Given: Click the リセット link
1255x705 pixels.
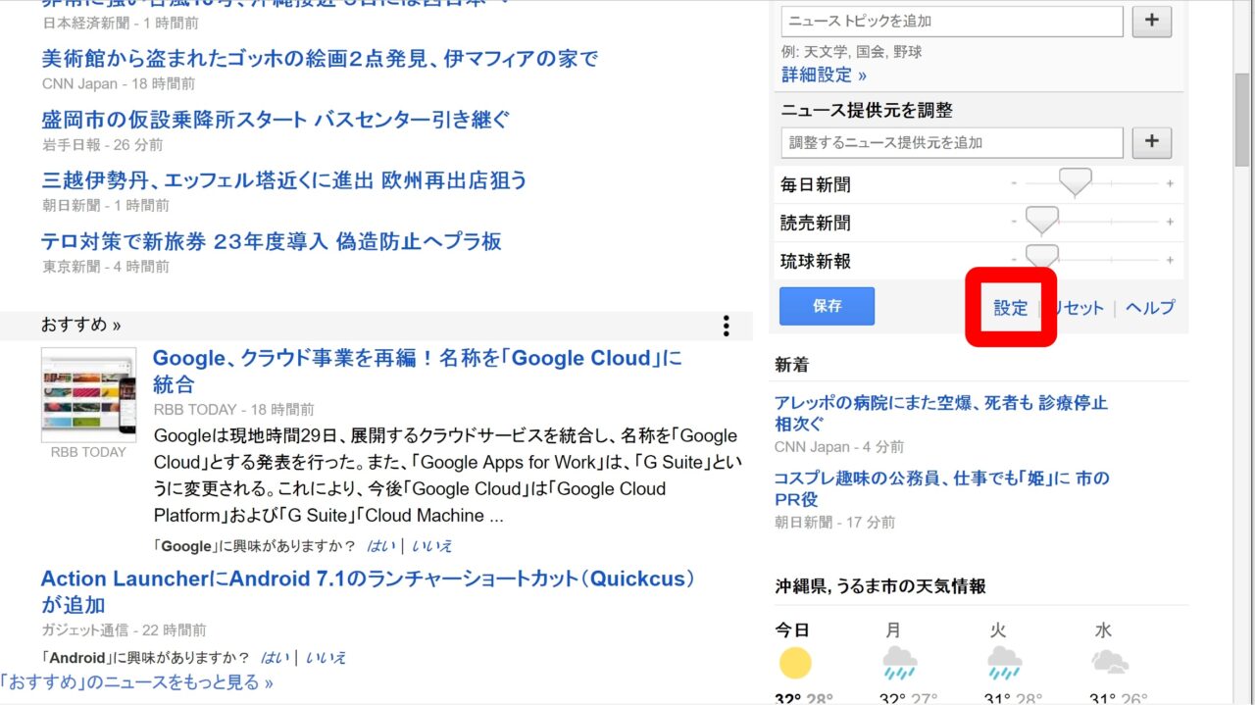Looking at the screenshot, I should tap(1078, 308).
